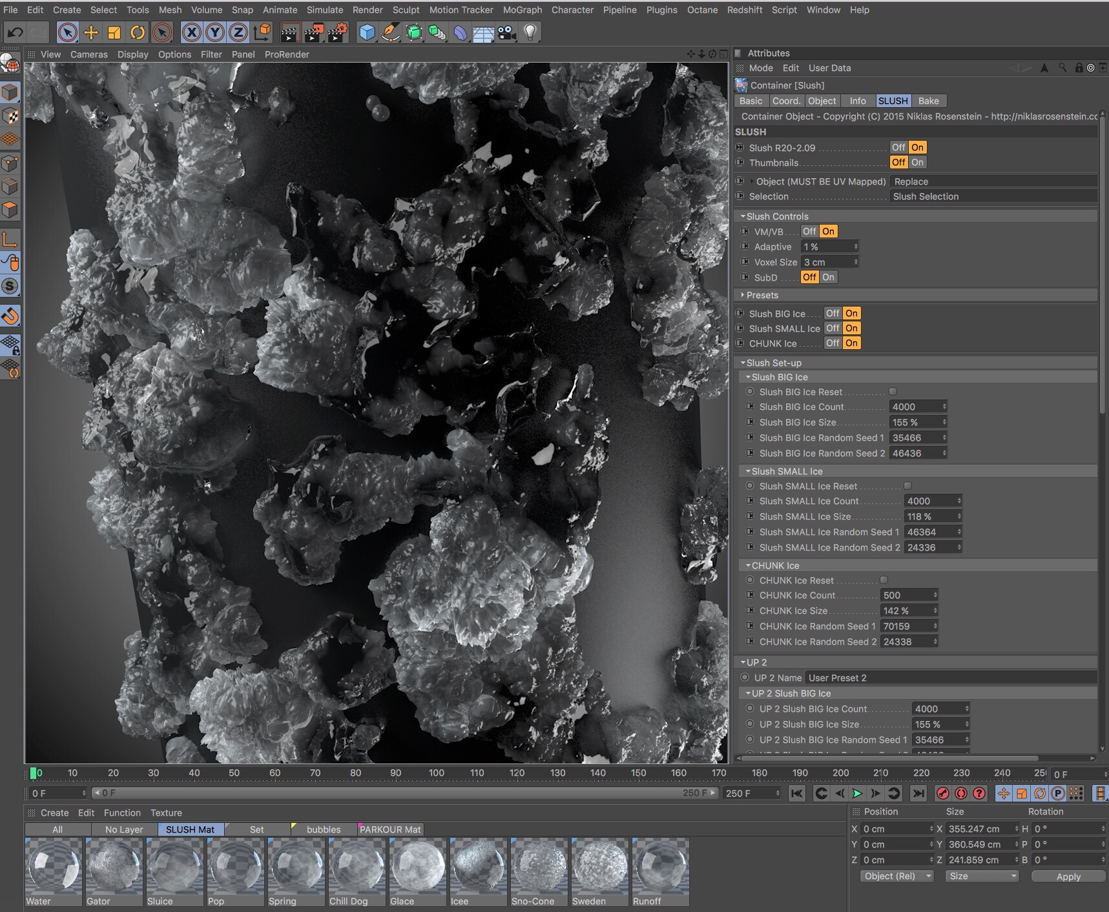Click the Record Active Objects key icon
1109x912 pixels.
942,793
